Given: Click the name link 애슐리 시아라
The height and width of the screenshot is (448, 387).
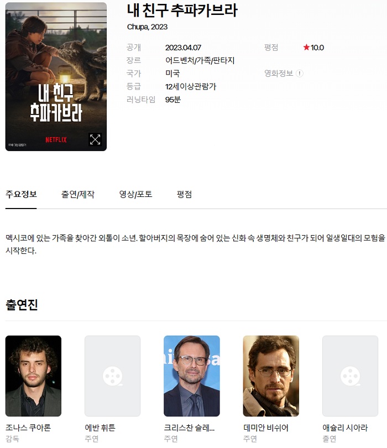Looking at the screenshot, I should [345, 428].
